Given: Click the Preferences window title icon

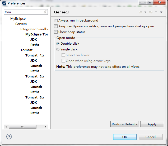Looking at the screenshot, I should pos(4,3).
